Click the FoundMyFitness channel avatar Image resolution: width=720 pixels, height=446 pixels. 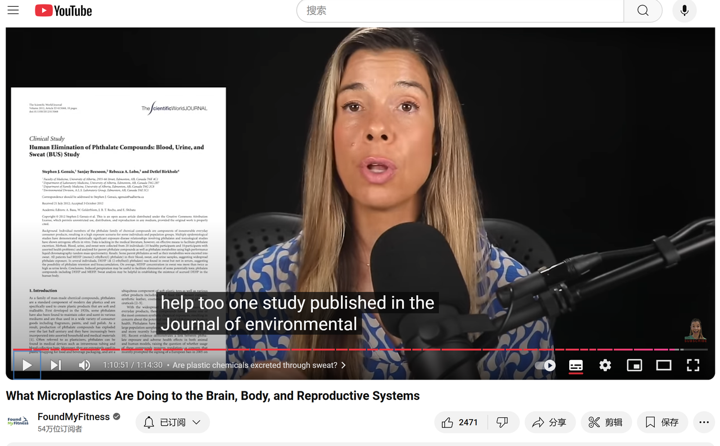click(x=17, y=422)
